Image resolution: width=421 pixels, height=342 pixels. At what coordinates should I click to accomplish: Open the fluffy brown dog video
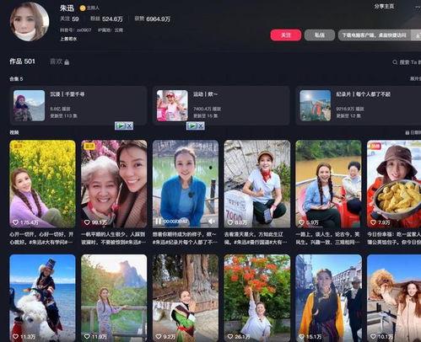point(394,298)
